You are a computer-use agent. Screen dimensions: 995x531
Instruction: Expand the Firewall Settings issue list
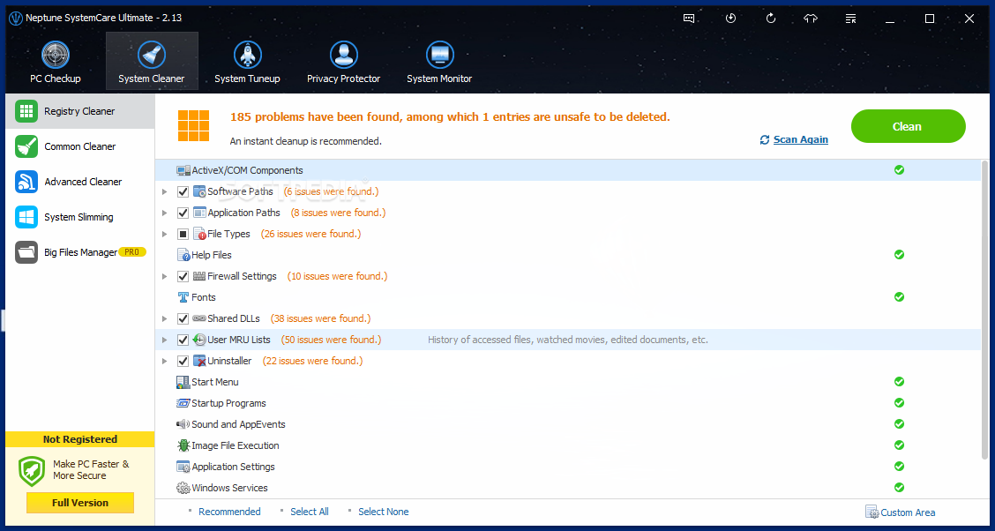tap(164, 277)
